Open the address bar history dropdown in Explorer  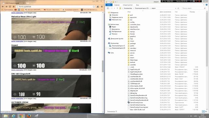175,8
